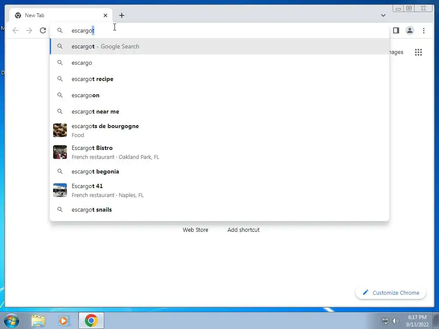439x329 pixels.
Task: Pick the 'escargot begonia' suggestion
Action: point(219,171)
